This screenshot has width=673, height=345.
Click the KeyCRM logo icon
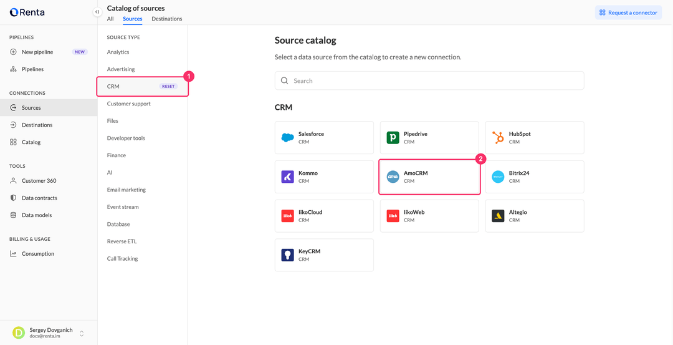click(x=287, y=255)
